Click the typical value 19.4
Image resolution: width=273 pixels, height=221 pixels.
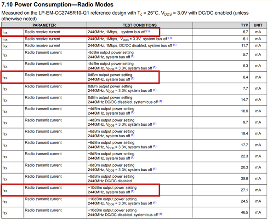[245, 134]
